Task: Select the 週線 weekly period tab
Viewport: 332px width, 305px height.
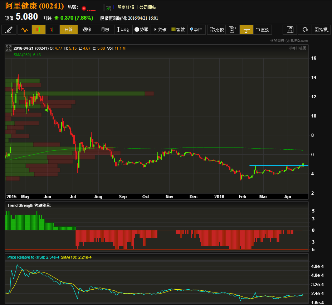Action: point(87,30)
